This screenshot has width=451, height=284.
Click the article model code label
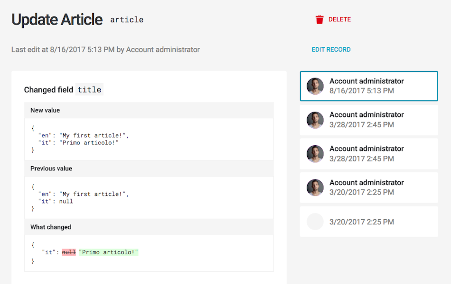[x=127, y=20]
